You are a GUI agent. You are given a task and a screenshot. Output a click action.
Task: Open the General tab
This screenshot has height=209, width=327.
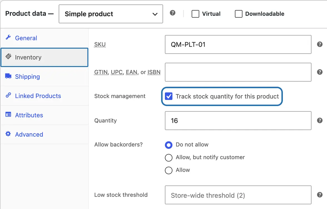(x=44, y=38)
